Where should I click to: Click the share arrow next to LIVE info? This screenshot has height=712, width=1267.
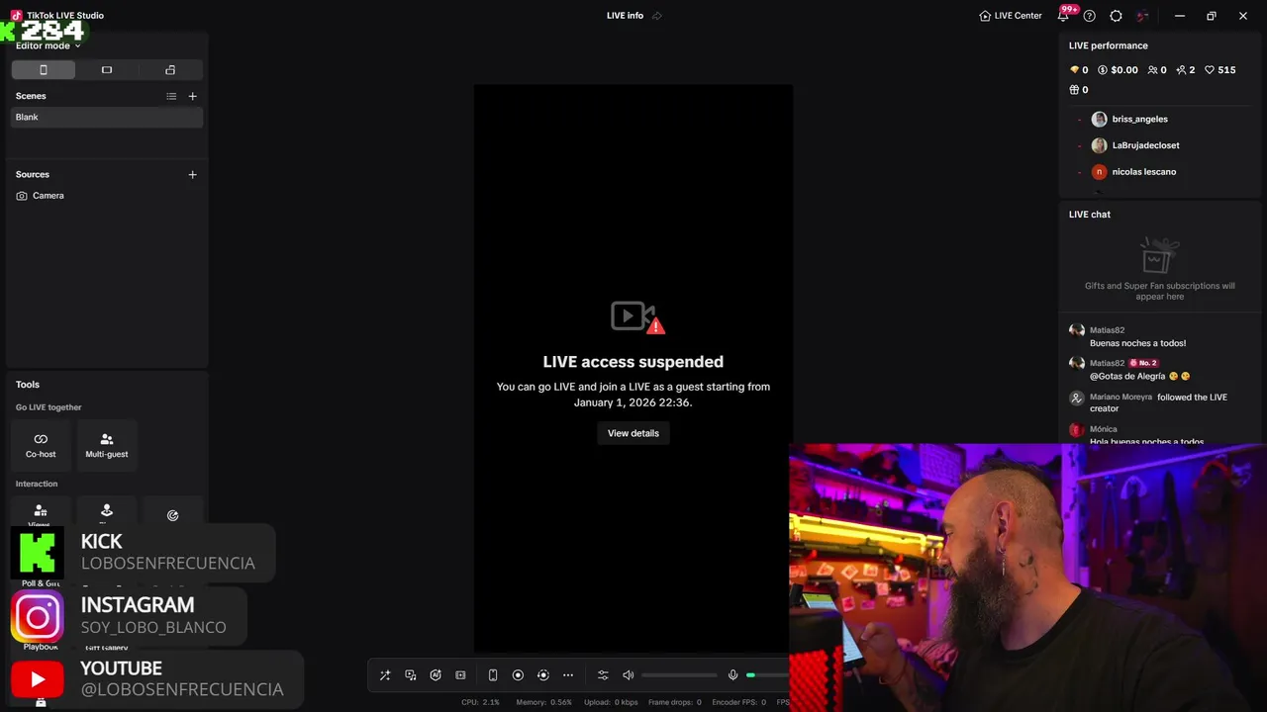[x=657, y=16]
